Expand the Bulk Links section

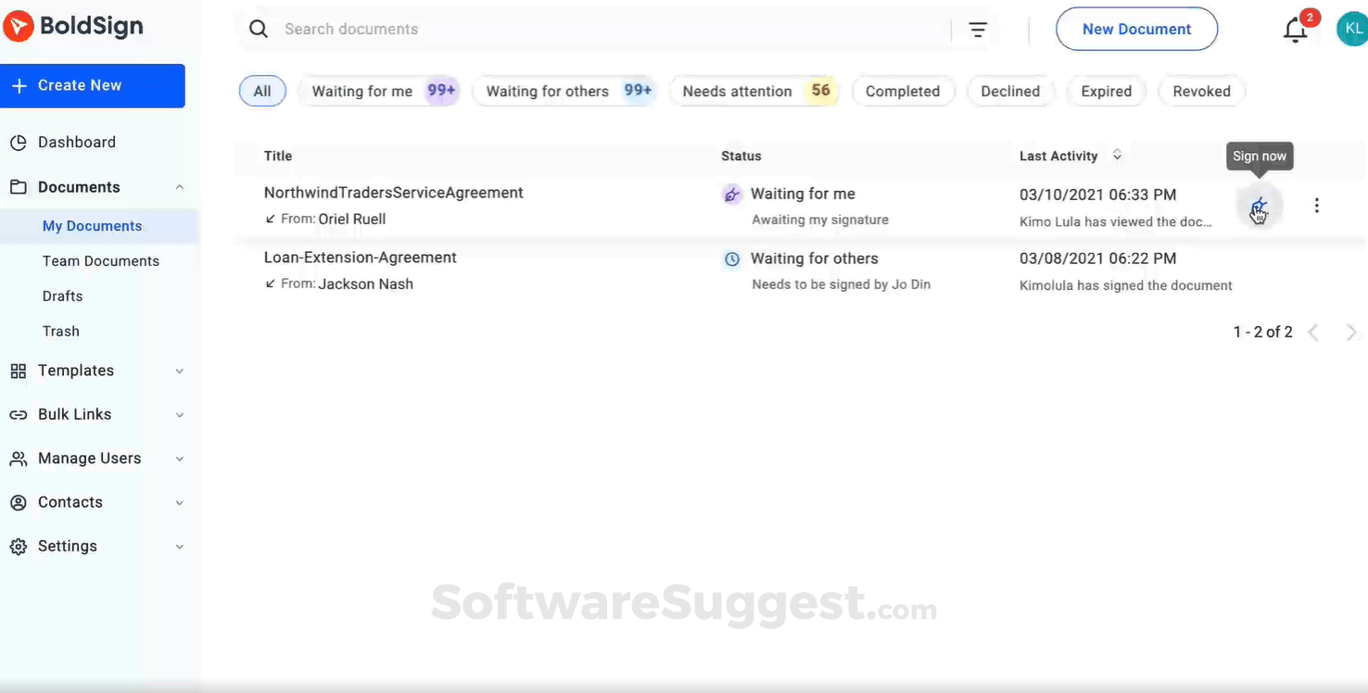pyautogui.click(x=180, y=415)
